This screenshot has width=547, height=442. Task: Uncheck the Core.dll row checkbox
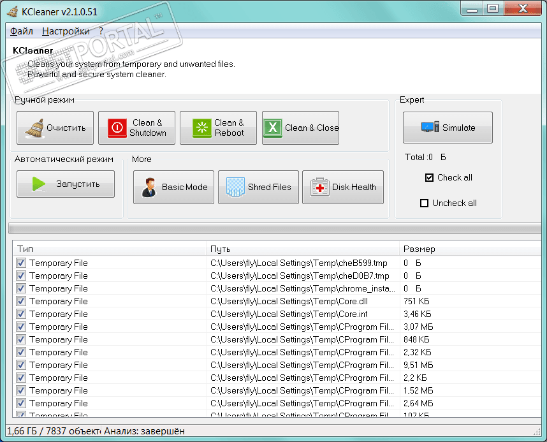pyautogui.click(x=21, y=301)
